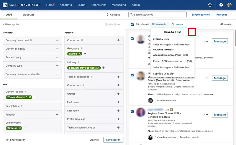The height and width of the screenshot is (145, 236).
Task: Open the Messaging menu item
Action: [x=119, y=5]
